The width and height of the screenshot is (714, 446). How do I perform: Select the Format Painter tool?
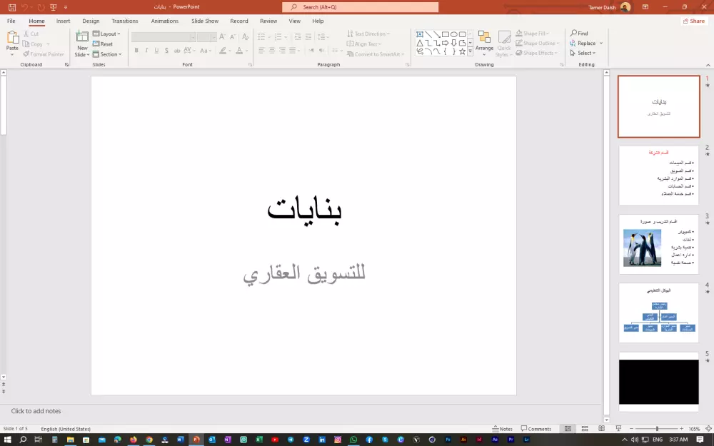44,54
